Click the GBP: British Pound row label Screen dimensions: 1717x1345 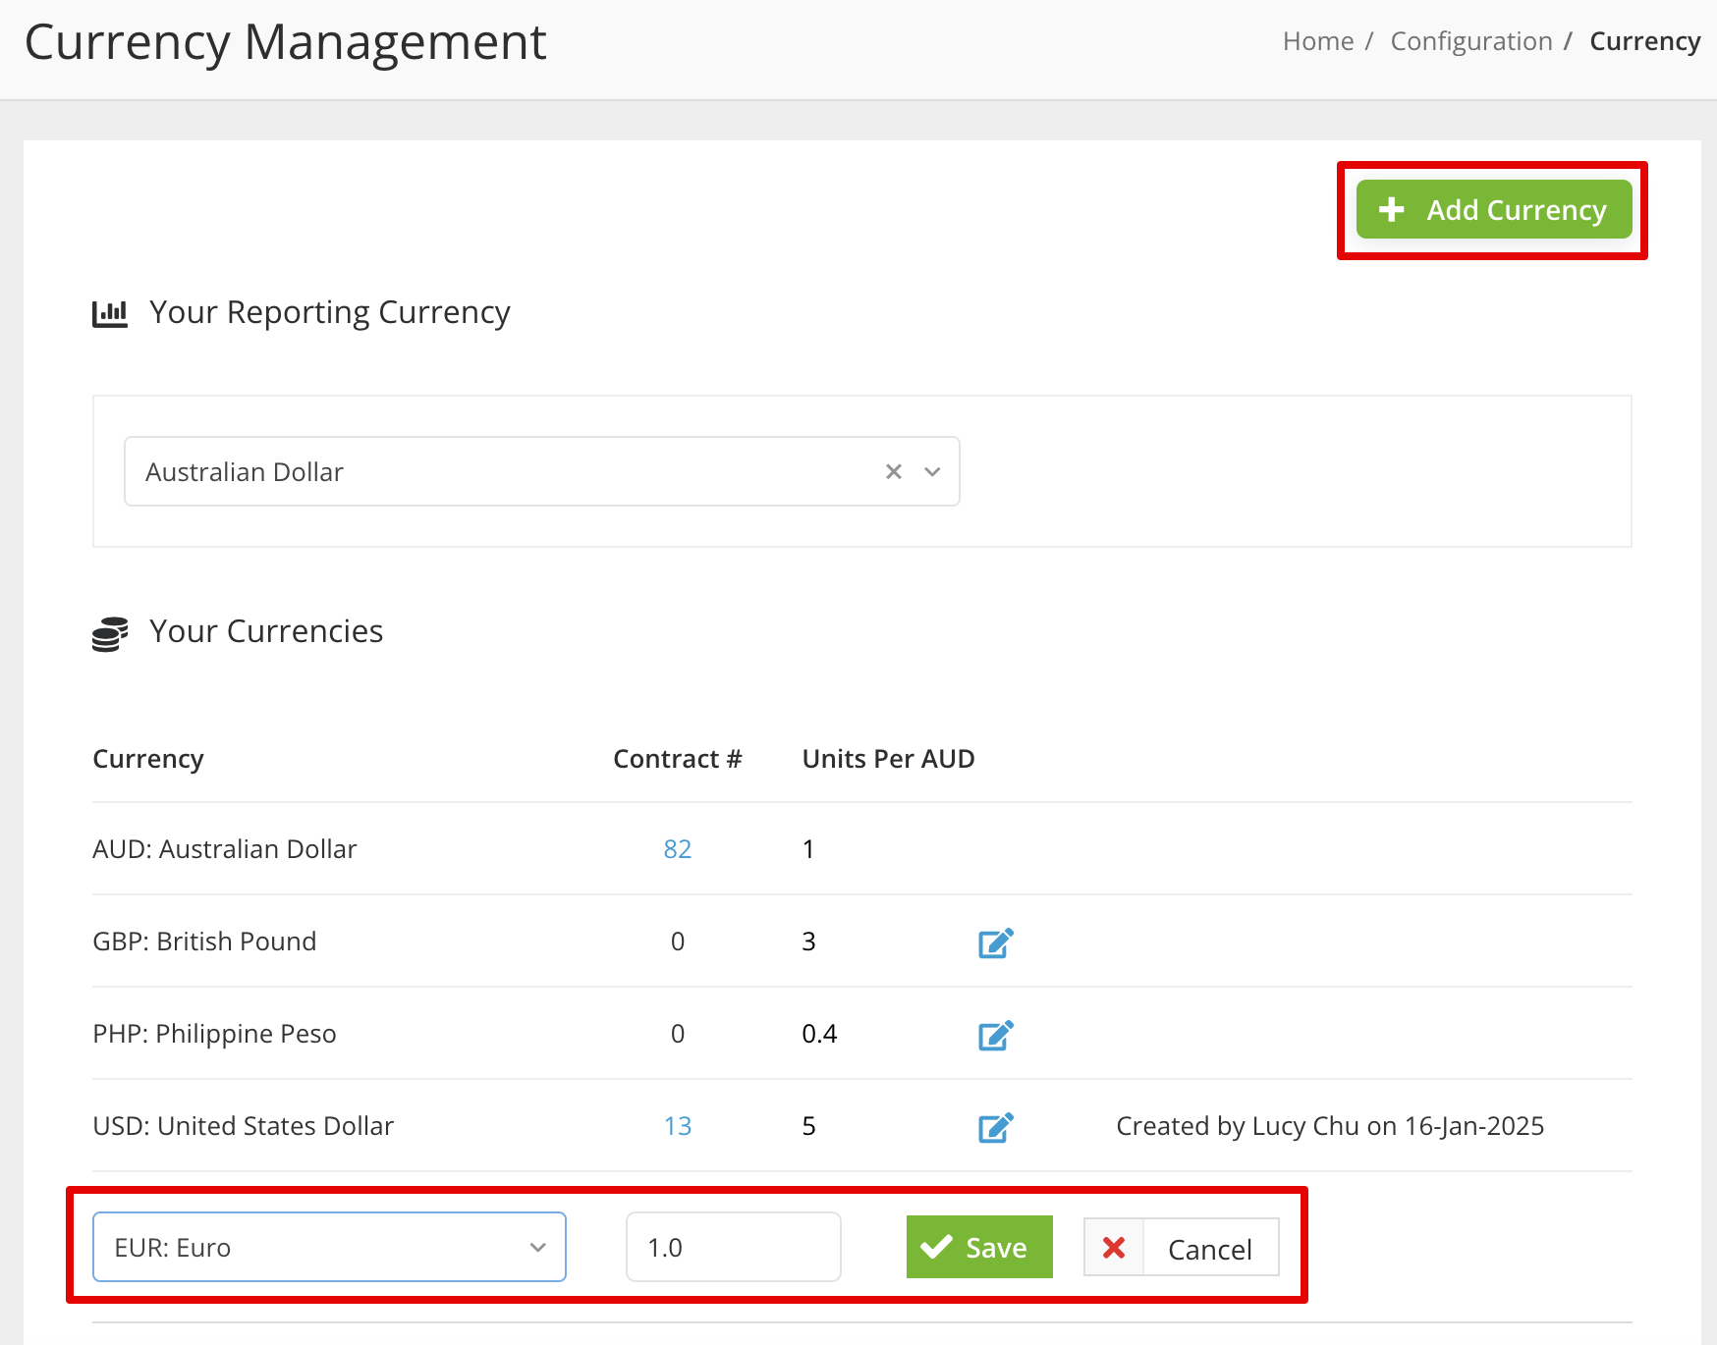(x=204, y=941)
